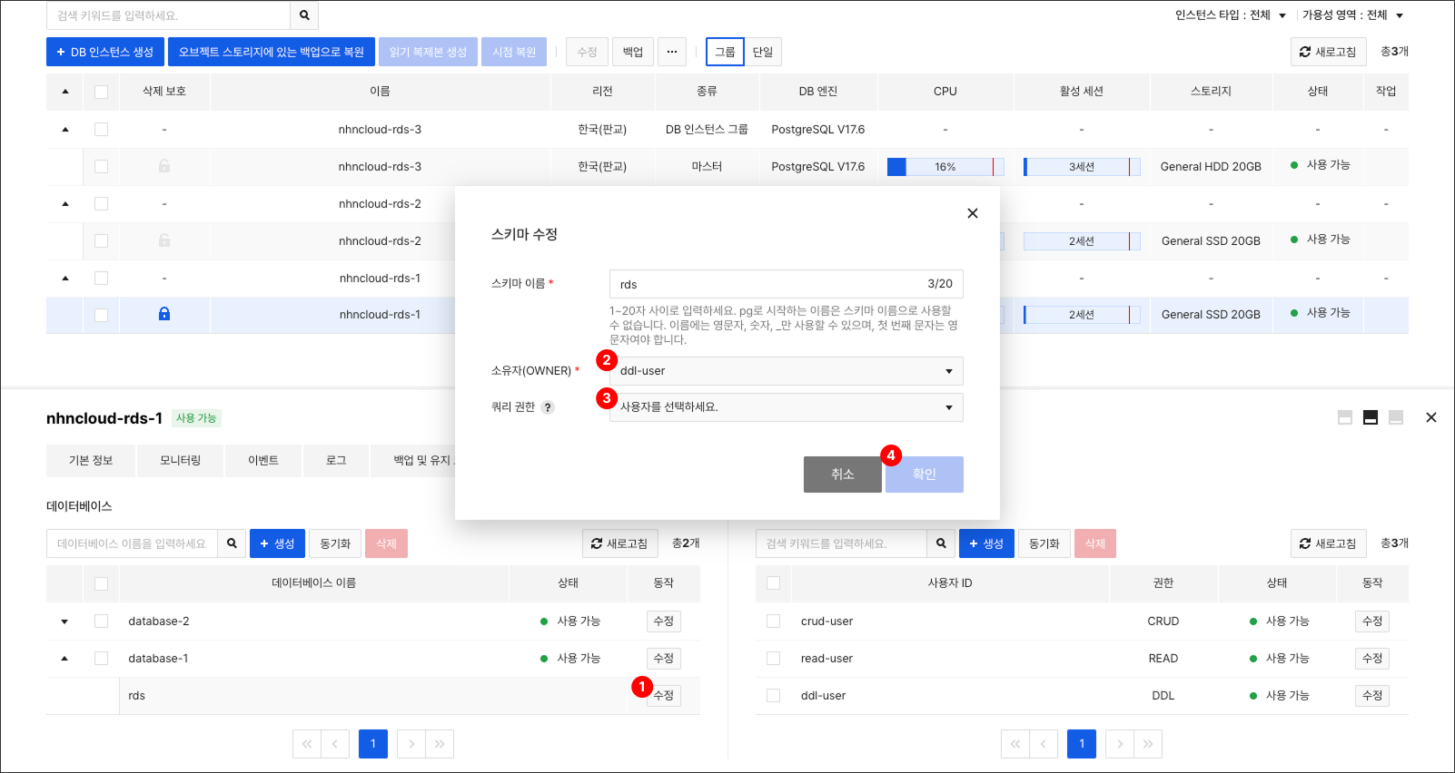
Task: Go to next page of database list
Action: pos(411,744)
